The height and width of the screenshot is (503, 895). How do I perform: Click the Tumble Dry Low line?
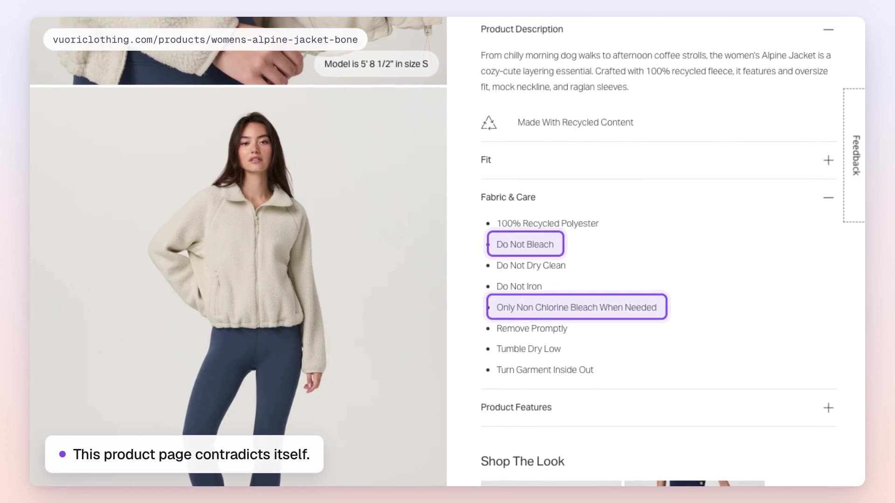coord(528,349)
